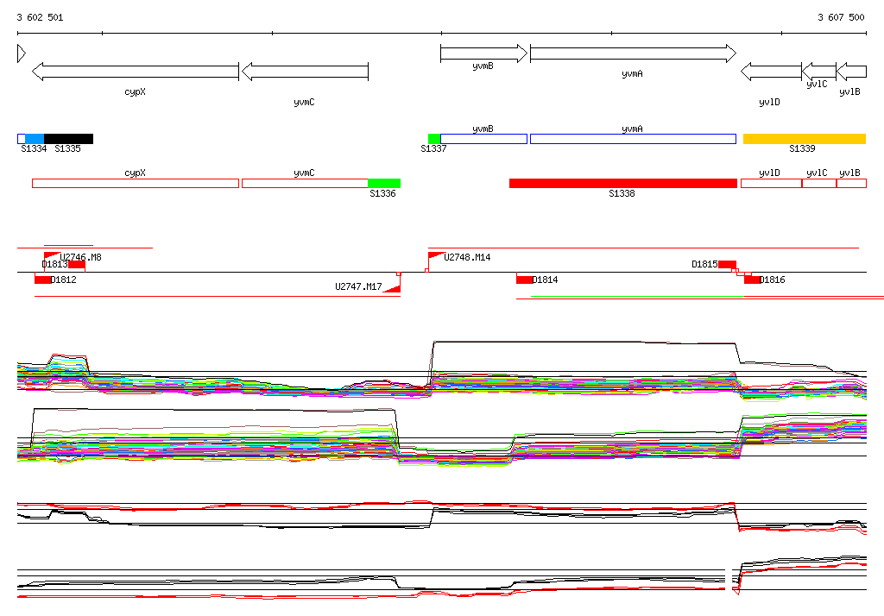Click the 3 607 500 end coordinate
Image resolution: width=884 pixels, height=616 pixels.
click(x=841, y=17)
